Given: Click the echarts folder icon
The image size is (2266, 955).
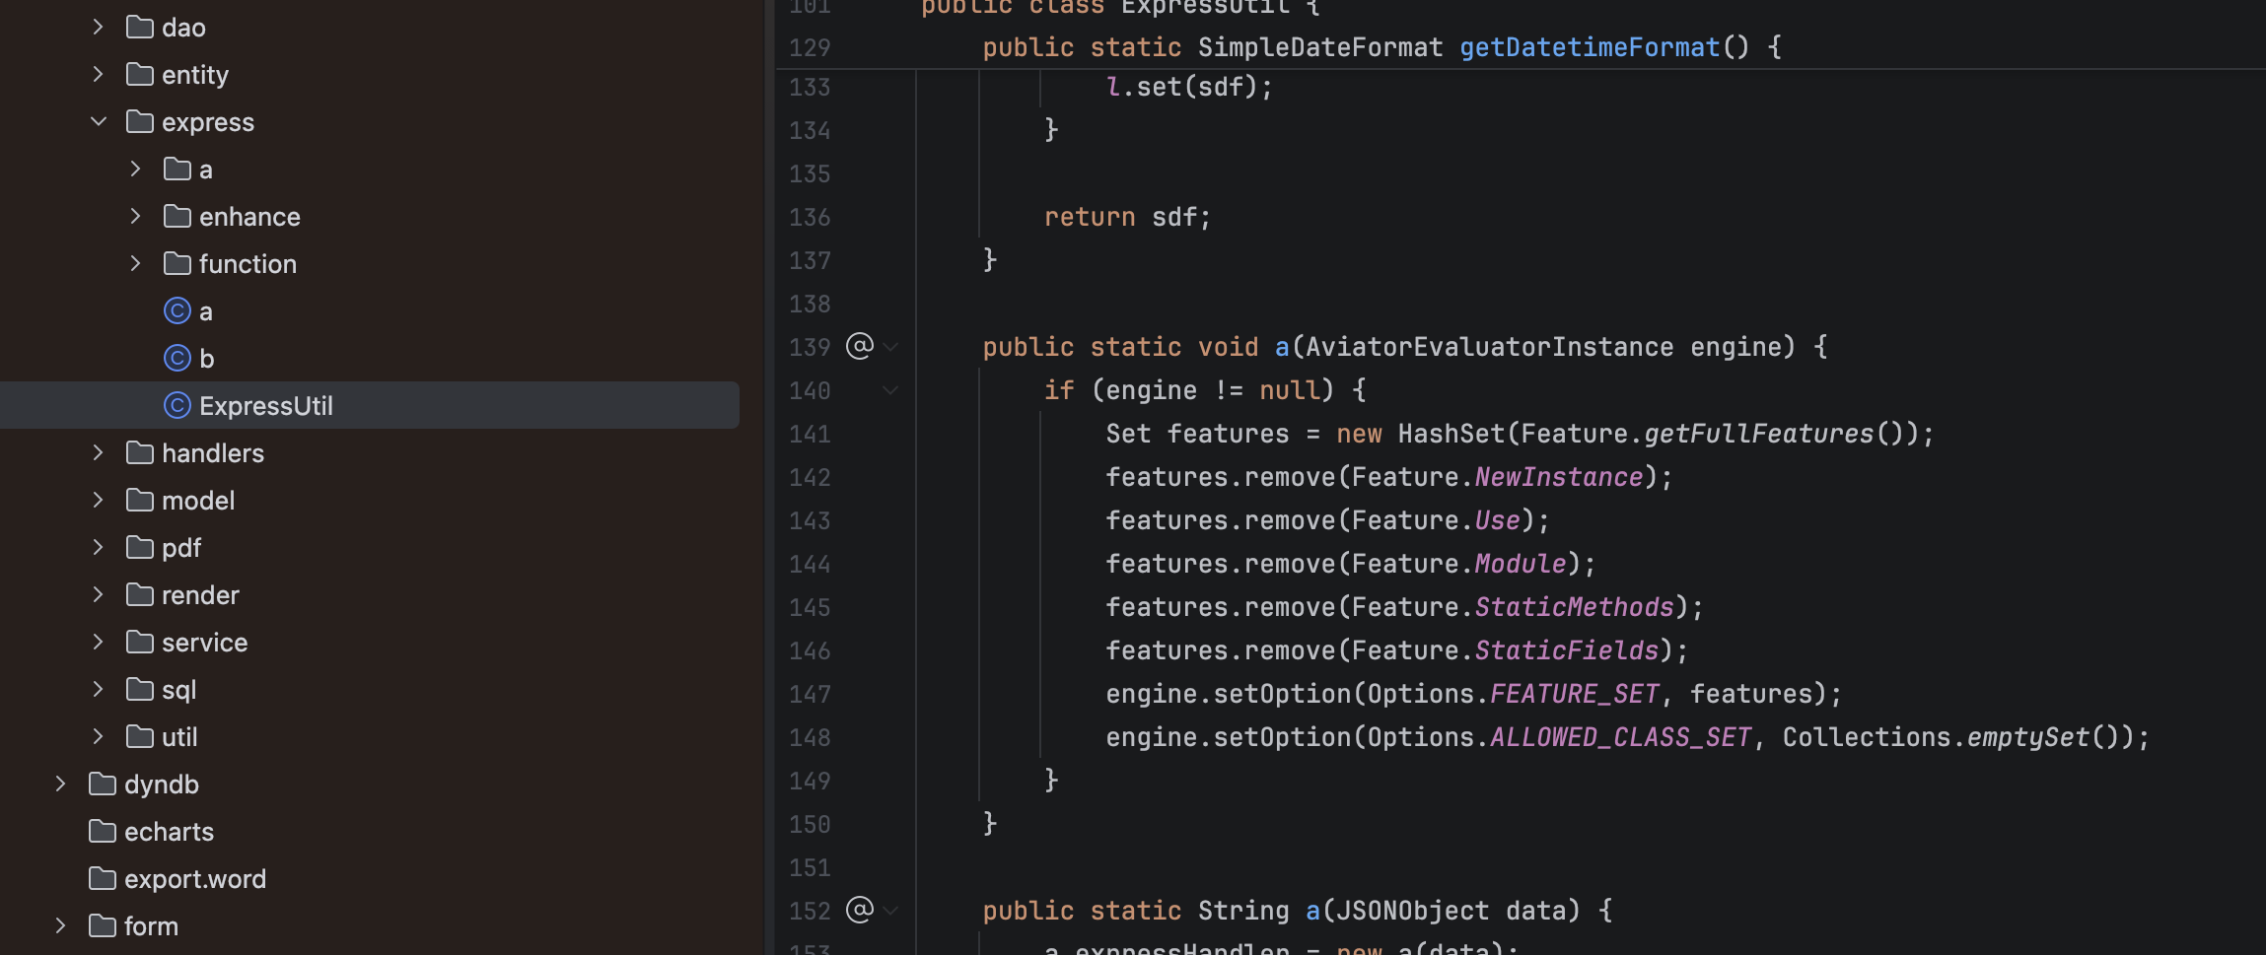Looking at the screenshot, I should tap(103, 831).
